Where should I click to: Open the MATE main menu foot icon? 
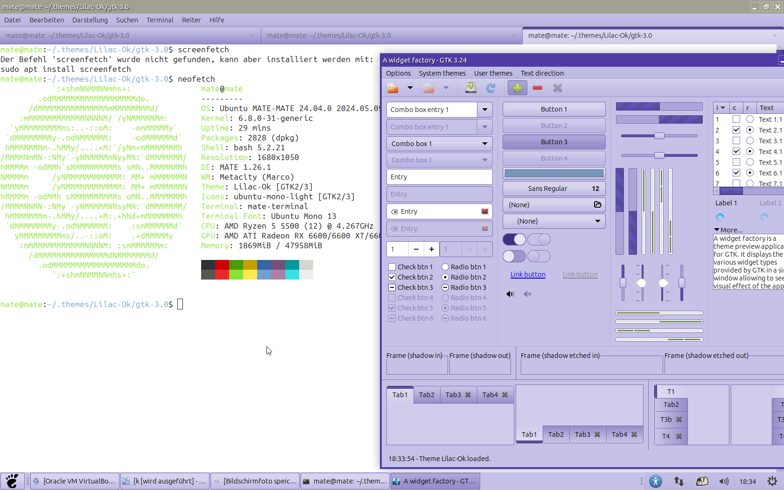12,481
